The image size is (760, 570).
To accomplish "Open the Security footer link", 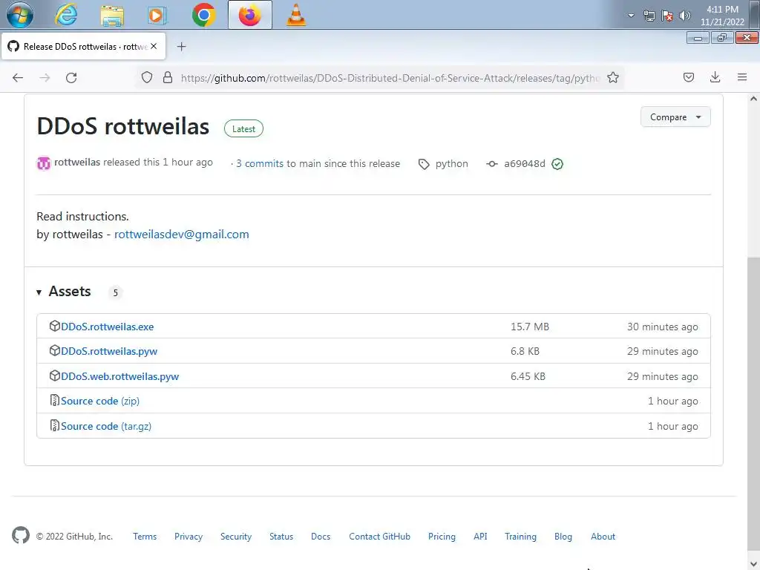I will (x=235, y=537).
